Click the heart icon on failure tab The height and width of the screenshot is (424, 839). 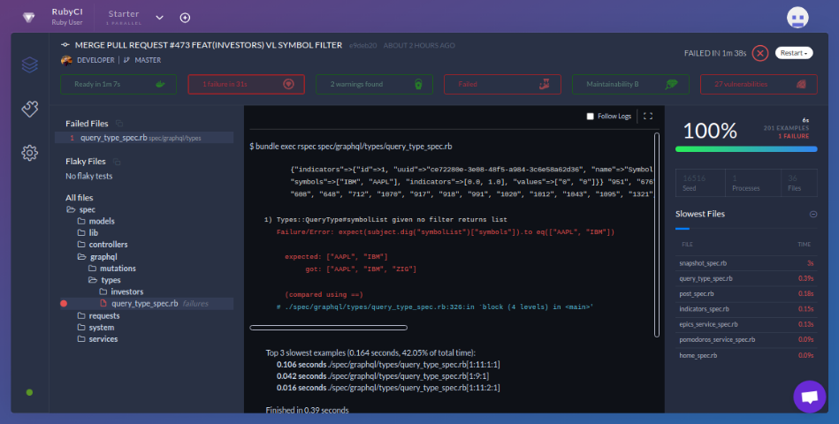288,84
